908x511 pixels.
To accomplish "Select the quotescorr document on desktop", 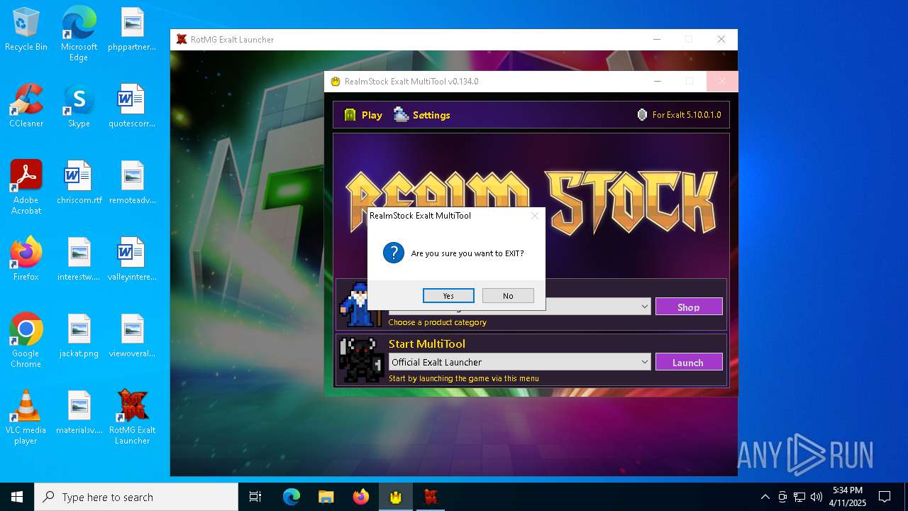I will (132, 106).
